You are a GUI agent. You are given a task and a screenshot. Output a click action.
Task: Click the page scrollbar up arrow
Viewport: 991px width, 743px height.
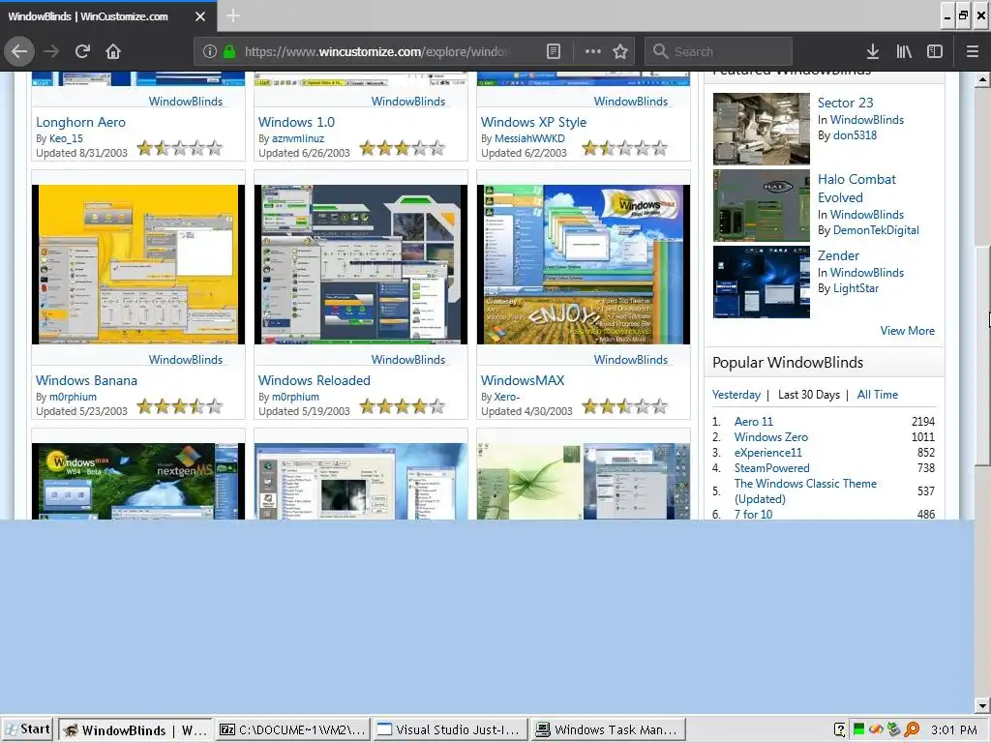click(x=982, y=80)
